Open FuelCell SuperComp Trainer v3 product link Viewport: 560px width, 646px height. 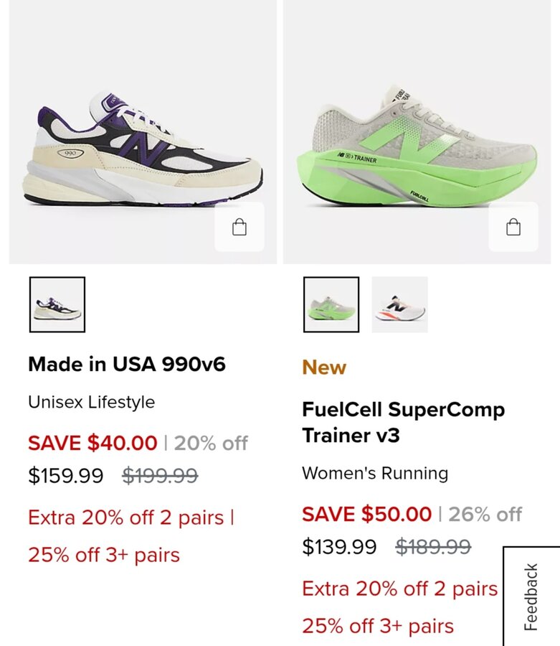[403, 423]
